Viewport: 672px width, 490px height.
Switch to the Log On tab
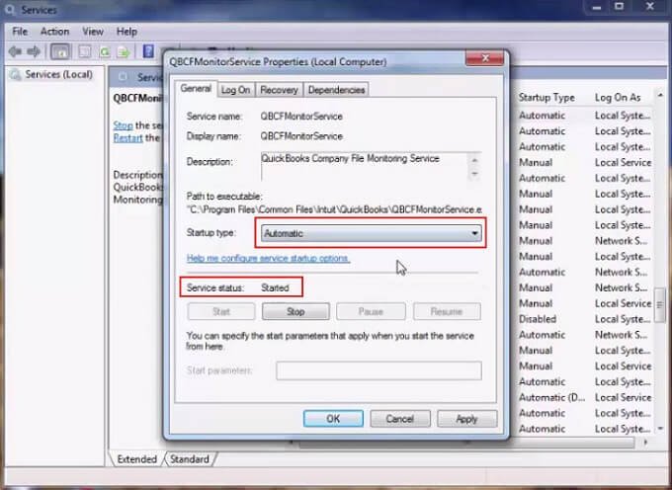click(x=236, y=90)
